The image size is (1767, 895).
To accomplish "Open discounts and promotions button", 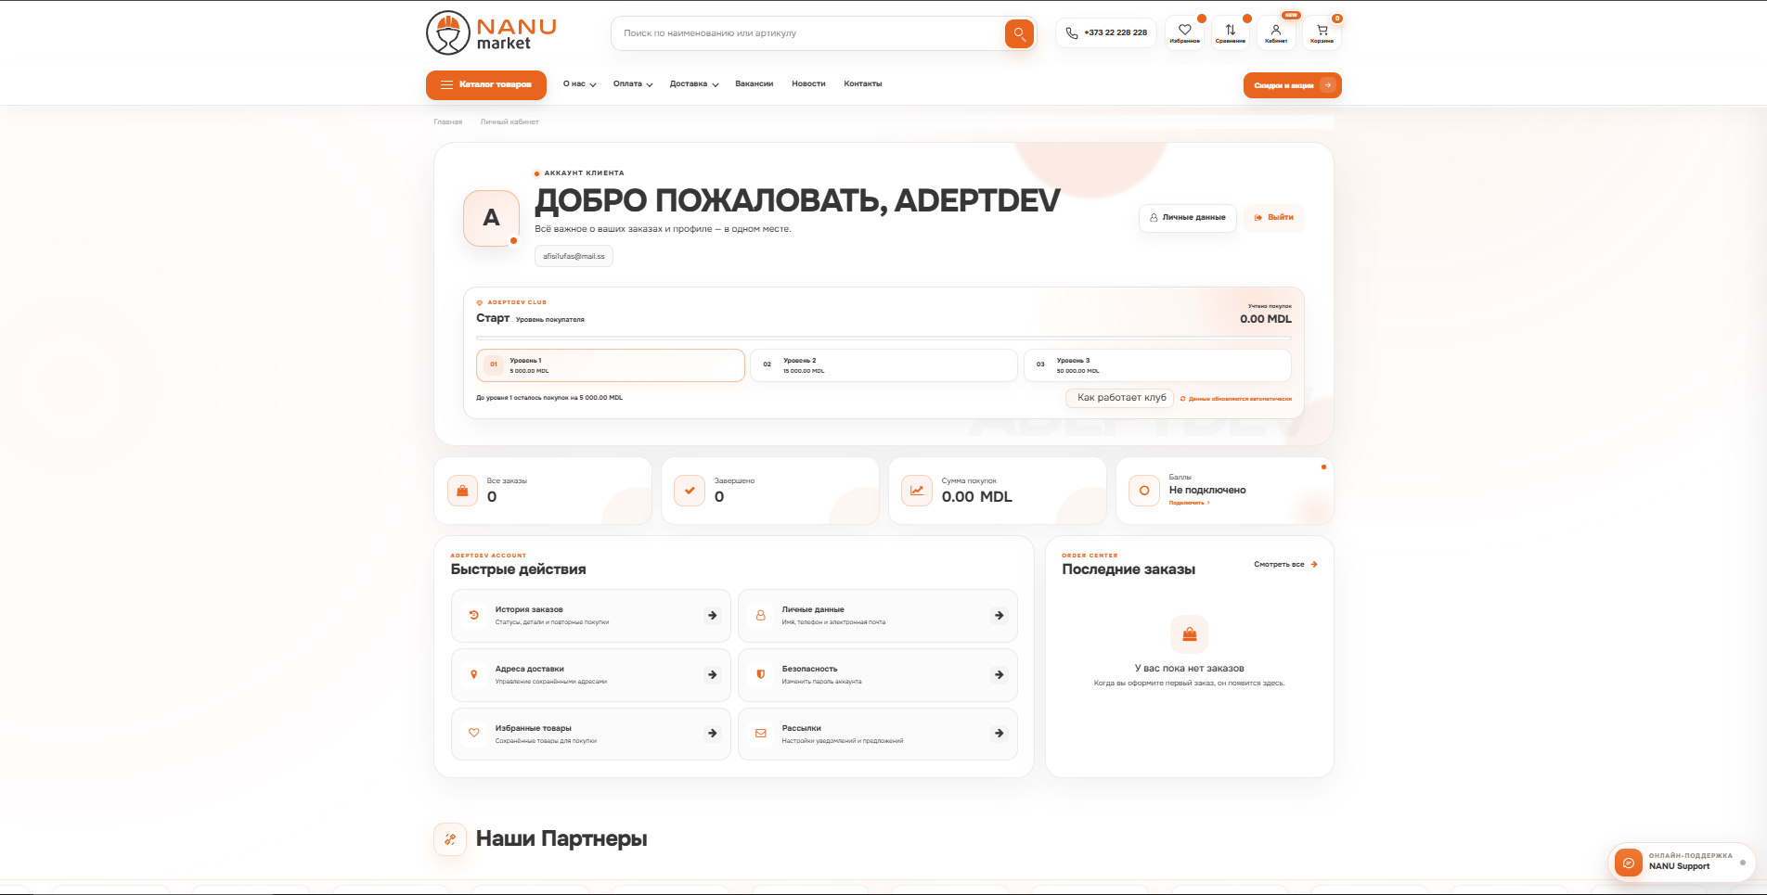I will click(x=1292, y=85).
